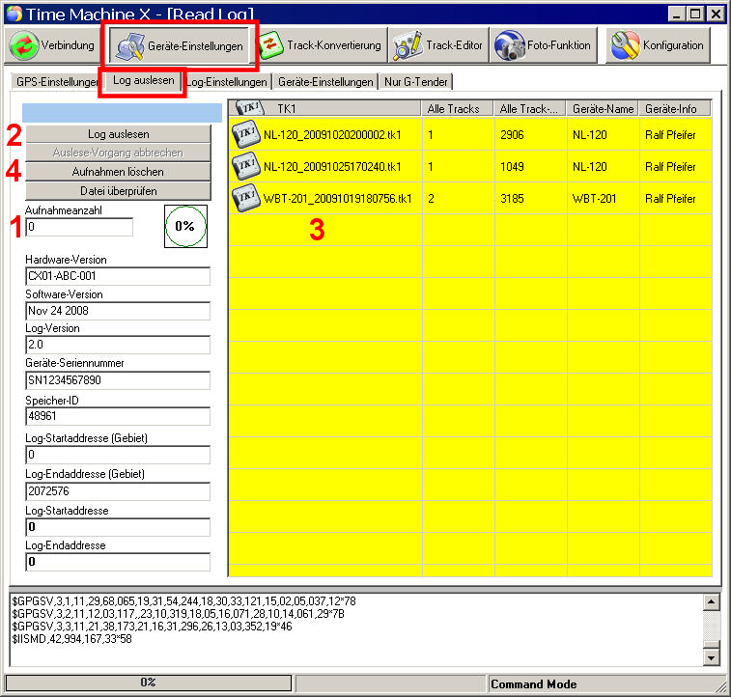Image resolution: width=731 pixels, height=697 pixels.
Task: Select the NL-120_20091020200002.tk1 file icon
Action: tap(246, 134)
